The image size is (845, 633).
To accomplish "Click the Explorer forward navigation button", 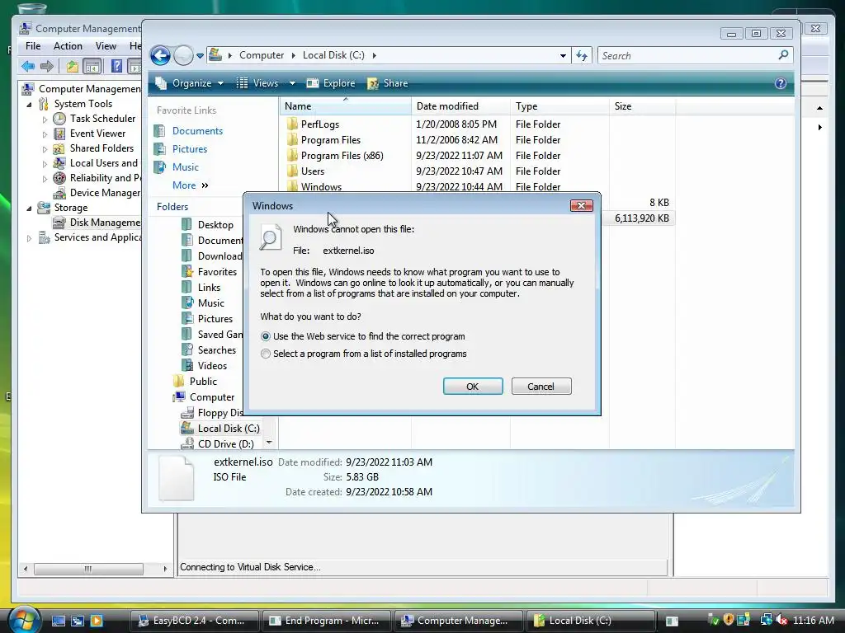I will pyautogui.click(x=183, y=55).
